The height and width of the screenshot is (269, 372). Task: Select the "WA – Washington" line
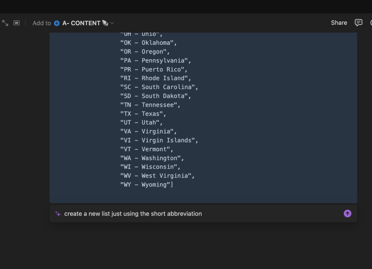(x=152, y=158)
